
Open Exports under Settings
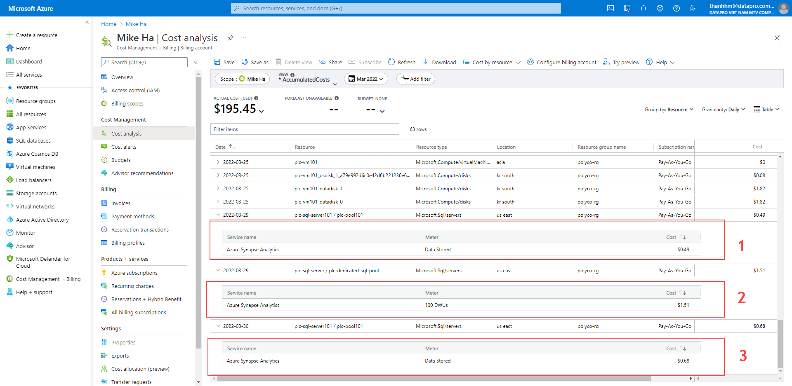click(x=120, y=356)
